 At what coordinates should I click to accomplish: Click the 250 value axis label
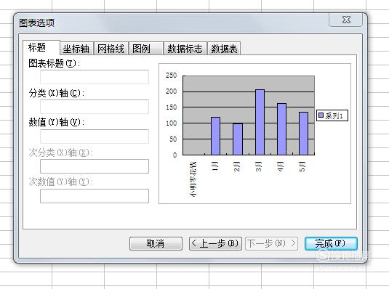pos(171,76)
